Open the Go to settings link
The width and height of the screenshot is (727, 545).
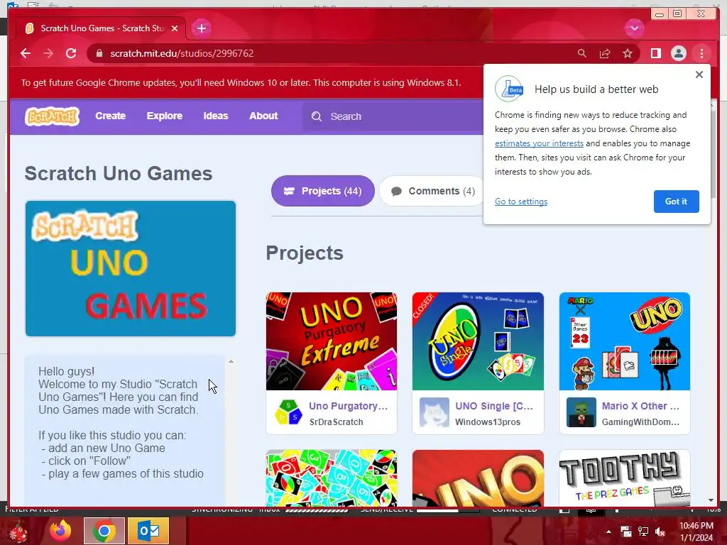[521, 202]
